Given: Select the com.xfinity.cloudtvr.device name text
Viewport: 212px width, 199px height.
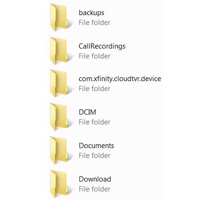Looking at the screenshot, I should point(120,79).
